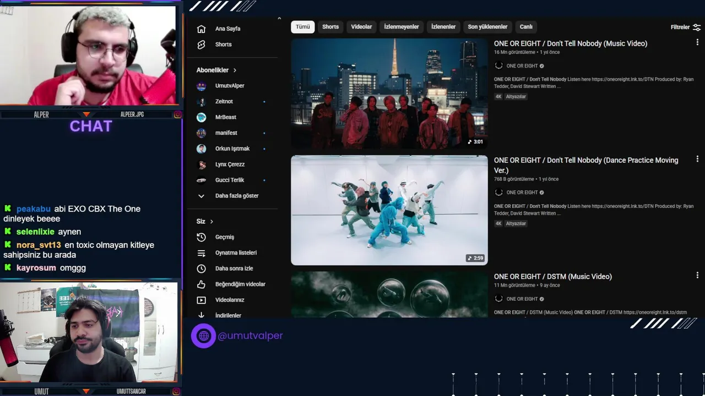Screen dimensions: 705x396
Task: Open Orkun Işıtmak channel avatar
Action: (x=202, y=148)
